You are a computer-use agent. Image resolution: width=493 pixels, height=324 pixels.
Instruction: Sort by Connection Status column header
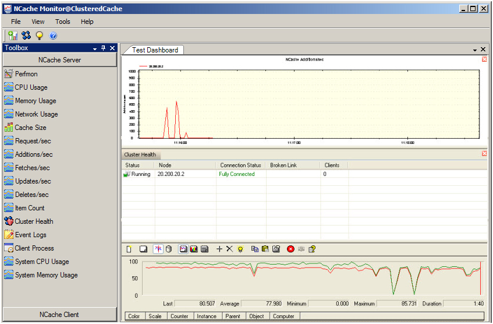pyautogui.click(x=241, y=165)
